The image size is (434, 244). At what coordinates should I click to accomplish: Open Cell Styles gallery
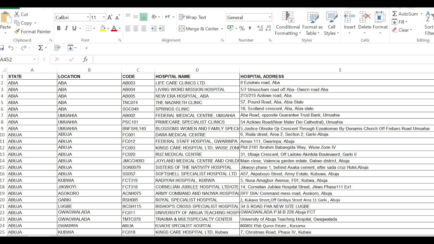332,23
